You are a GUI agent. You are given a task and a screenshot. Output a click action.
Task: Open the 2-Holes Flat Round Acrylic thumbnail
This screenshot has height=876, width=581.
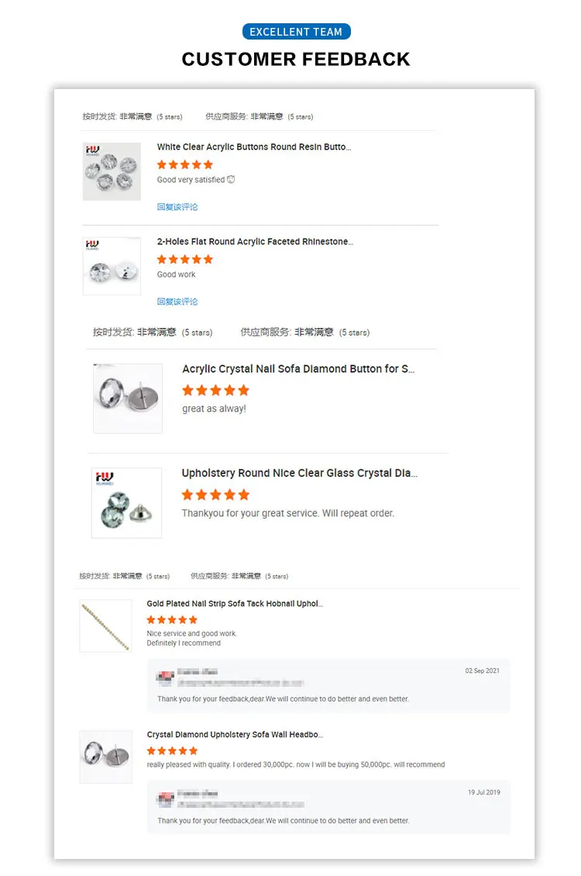point(112,266)
